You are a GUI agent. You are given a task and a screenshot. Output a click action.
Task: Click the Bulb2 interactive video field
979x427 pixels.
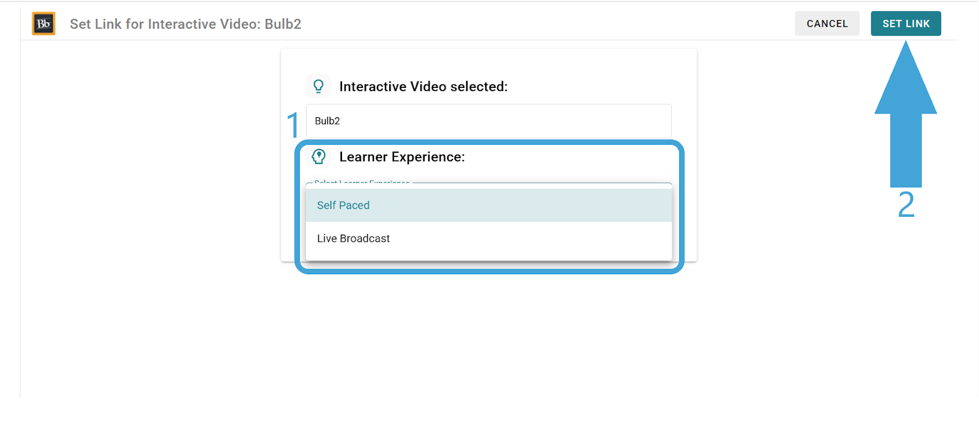(489, 121)
